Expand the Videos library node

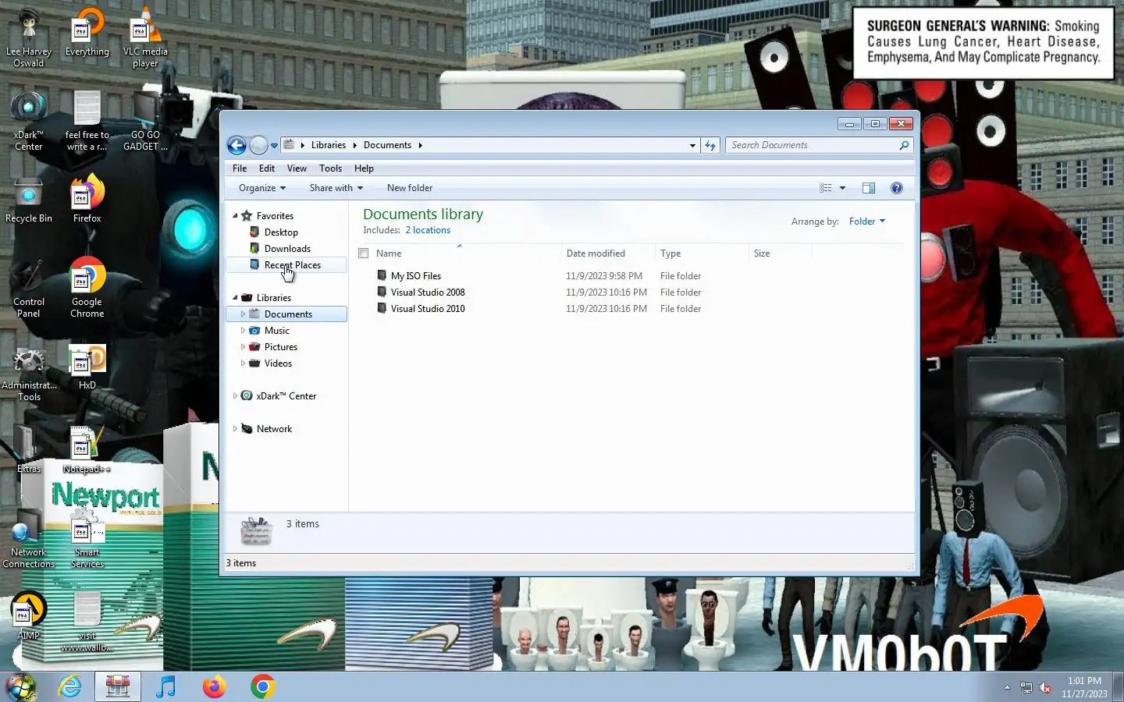pyautogui.click(x=243, y=363)
